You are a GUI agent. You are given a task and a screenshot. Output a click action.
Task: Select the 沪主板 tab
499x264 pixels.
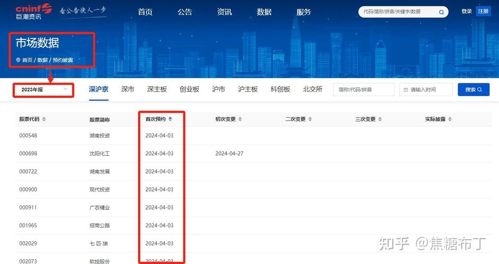pos(248,89)
